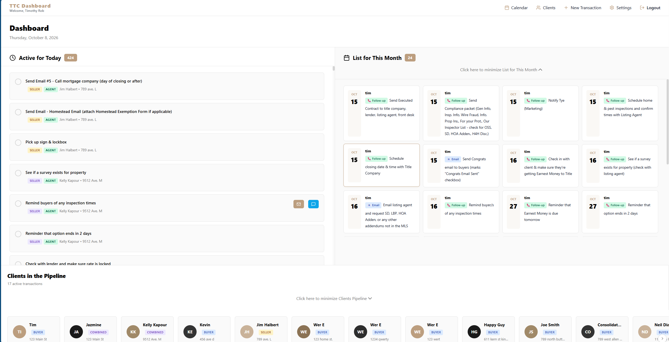
Task: Open the Oct 15 Send Compliance packet card
Action: tap(461, 113)
